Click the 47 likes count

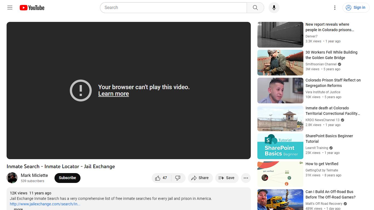pos(165,178)
